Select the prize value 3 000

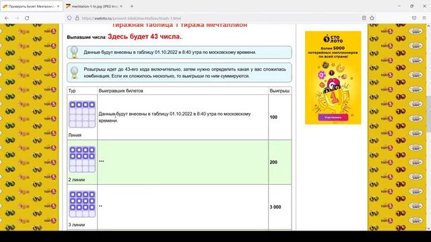[x=275, y=207]
